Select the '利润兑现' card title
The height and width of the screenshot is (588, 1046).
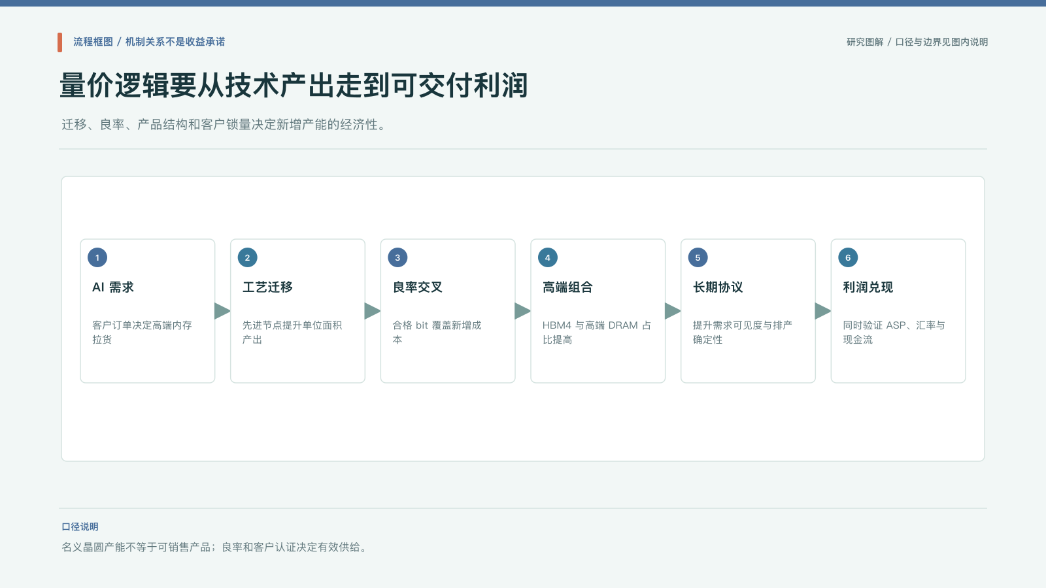[x=868, y=287]
